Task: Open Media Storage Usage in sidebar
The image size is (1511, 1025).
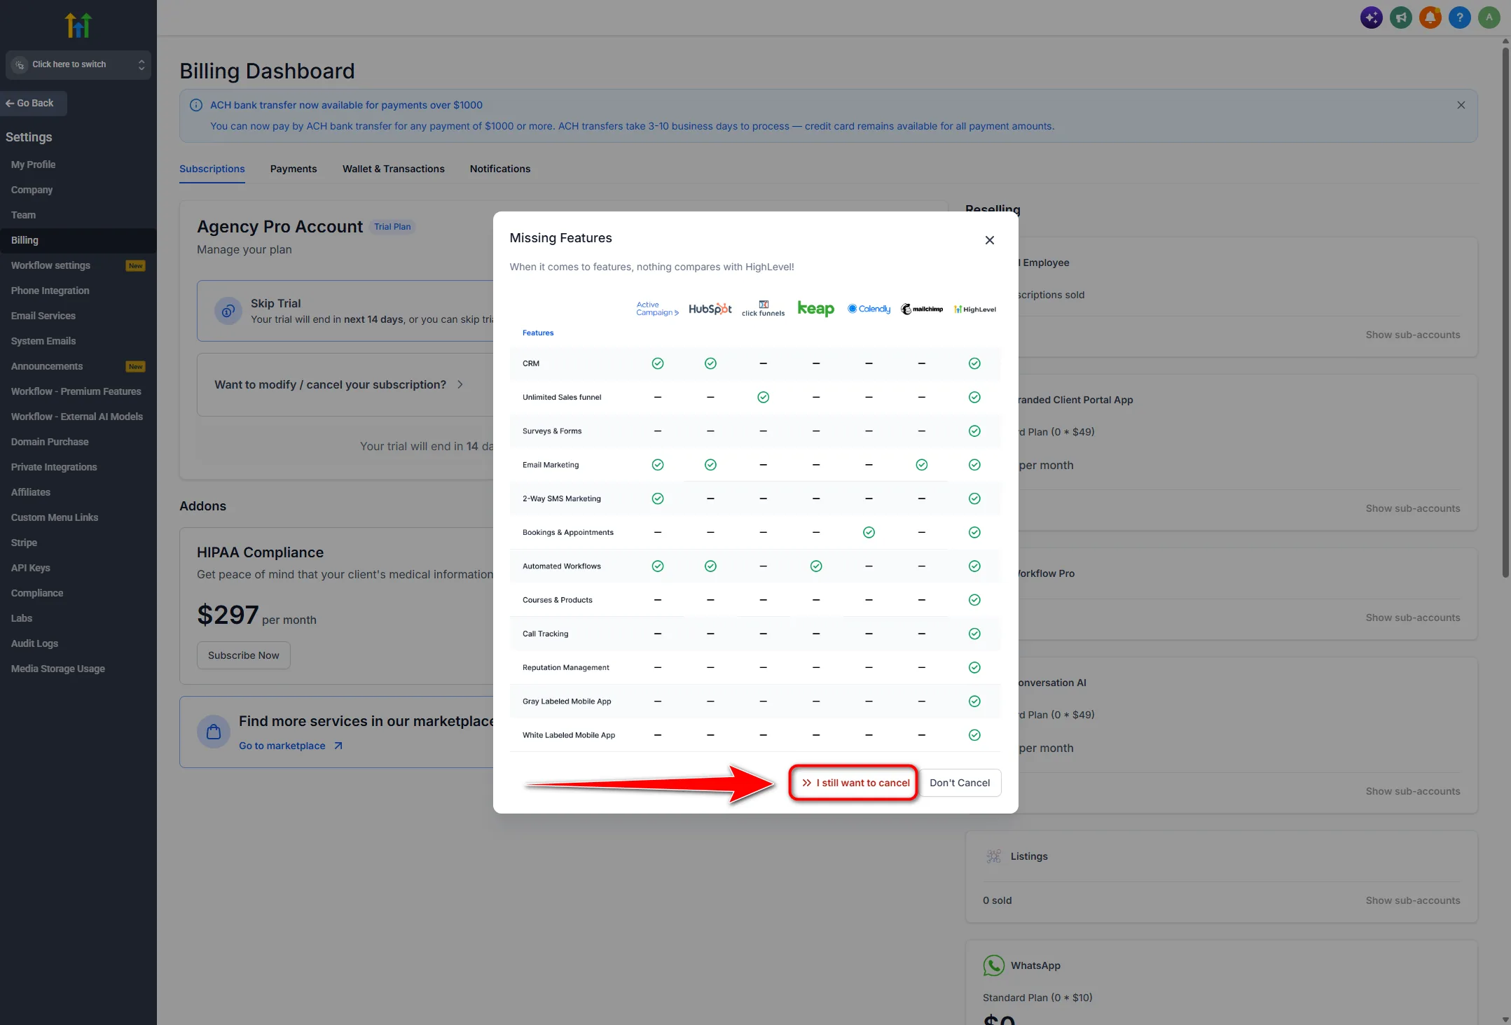Action: (x=57, y=669)
